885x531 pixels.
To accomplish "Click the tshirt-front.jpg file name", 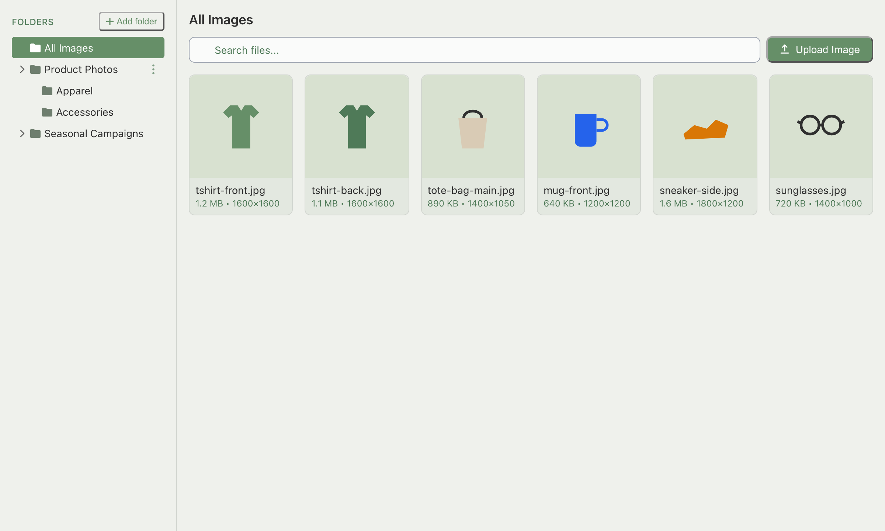I will click(230, 191).
